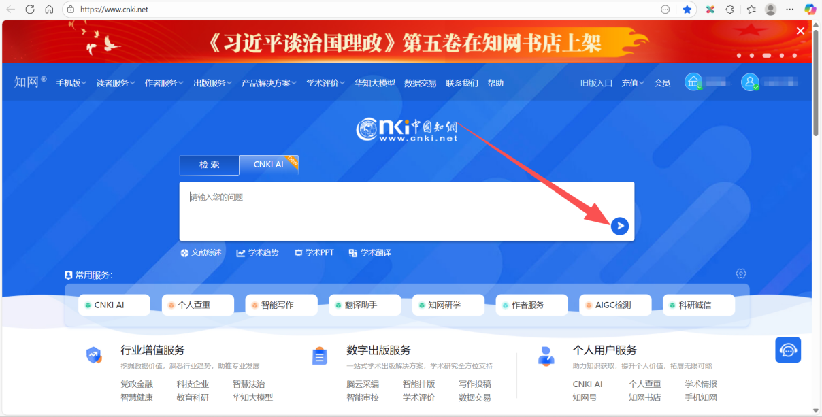
Task: Open the 知网研学 service card
Action: point(448,305)
